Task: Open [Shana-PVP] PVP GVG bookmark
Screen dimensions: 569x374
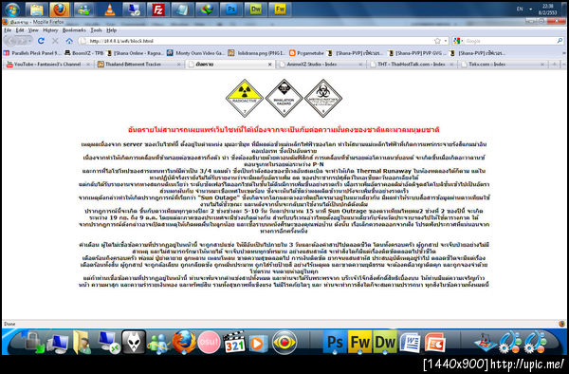Action: [417, 53]
